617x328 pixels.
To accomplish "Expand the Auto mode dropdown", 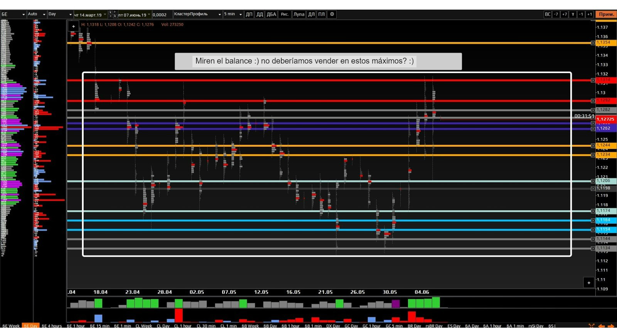I will coord(37,14).
